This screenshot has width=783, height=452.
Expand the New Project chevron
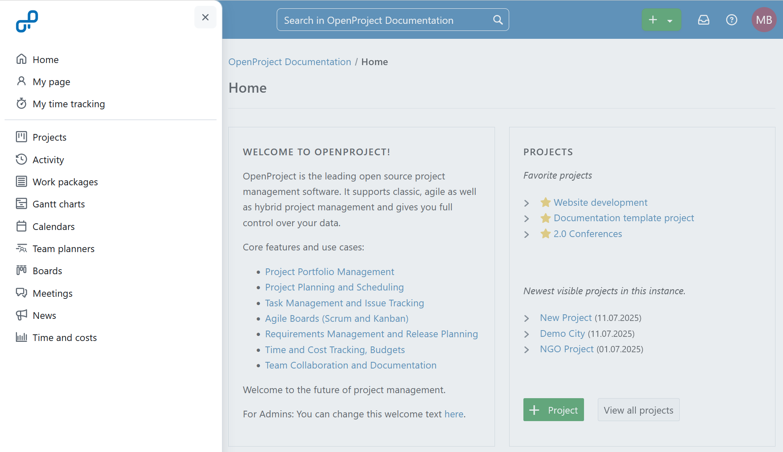[526, 318]
